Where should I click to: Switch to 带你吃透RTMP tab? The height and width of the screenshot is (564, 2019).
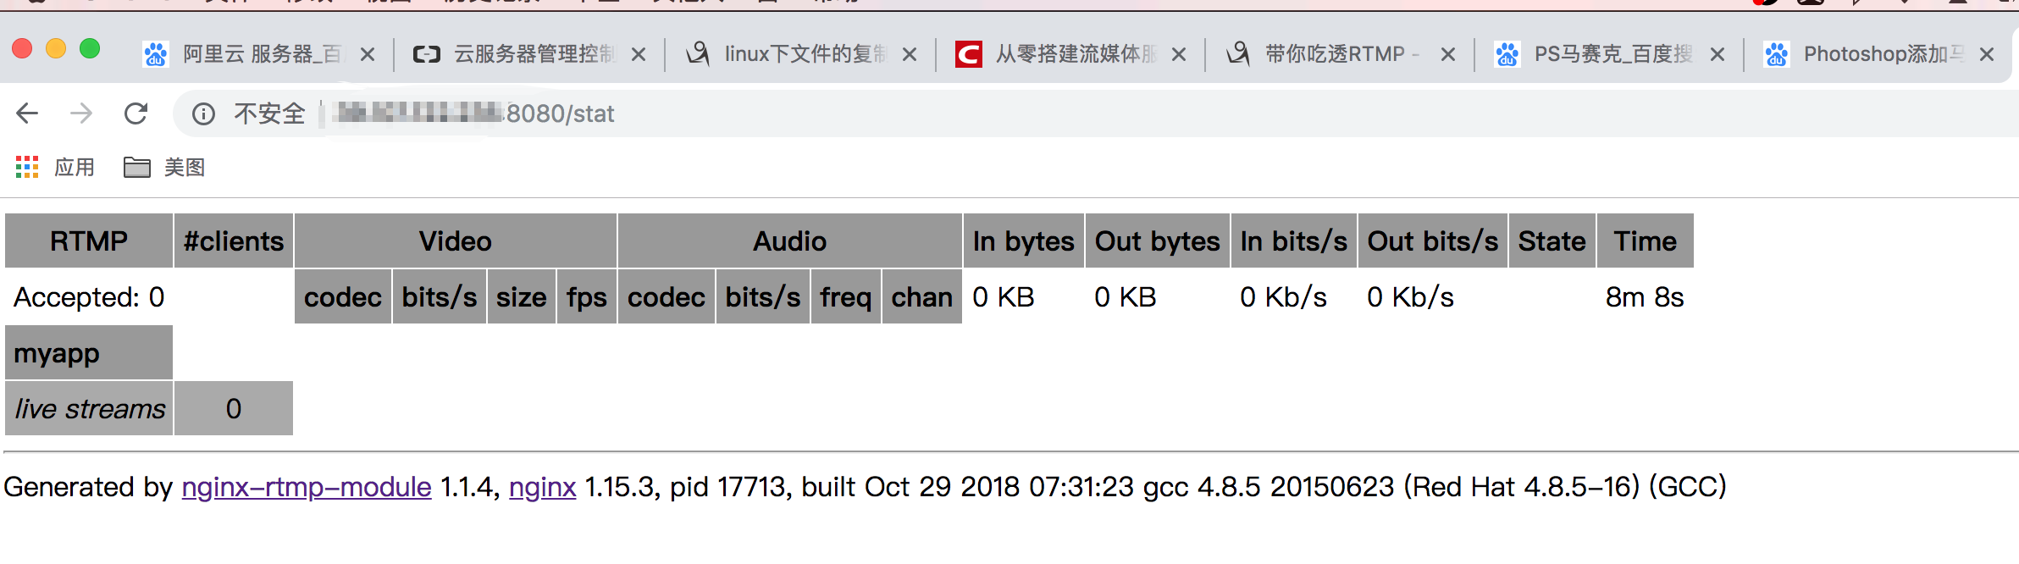point(1334,55)
